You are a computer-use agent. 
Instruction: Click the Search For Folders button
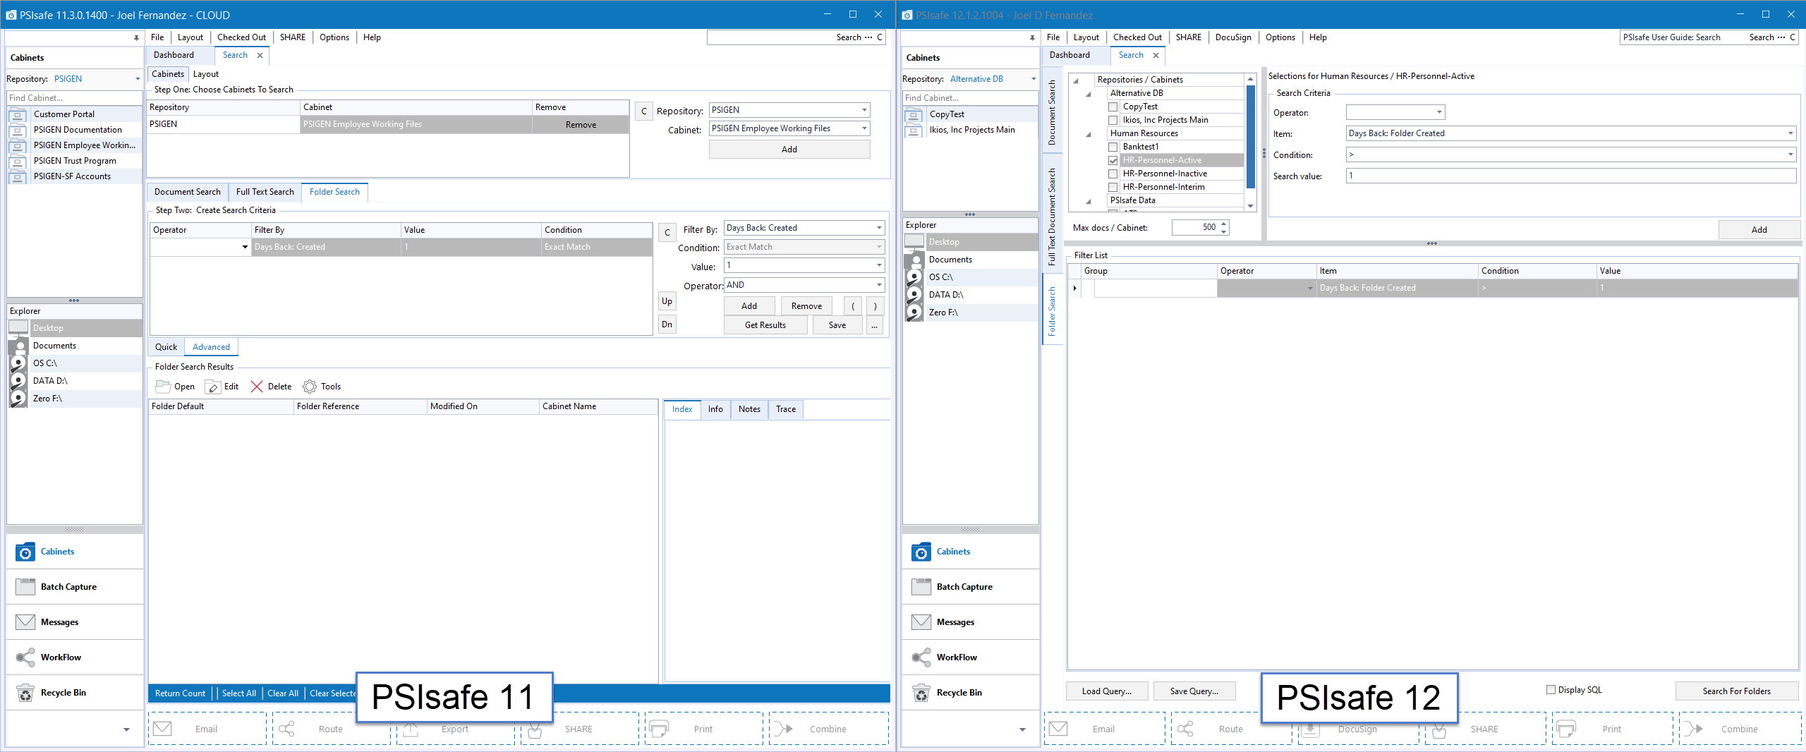click(1735, 691)
